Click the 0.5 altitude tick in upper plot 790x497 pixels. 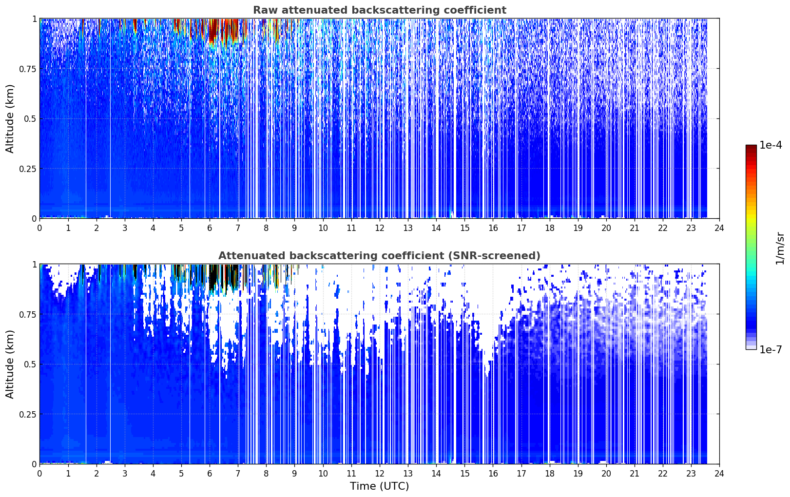(30, 119)
